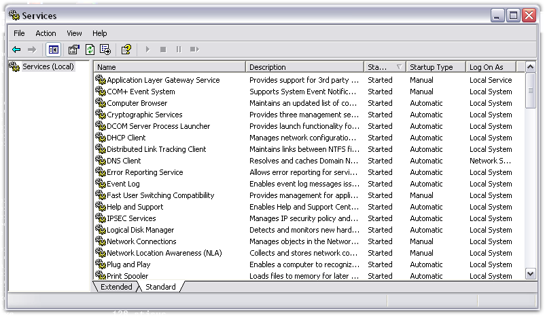Open the Action menu

click(46, 33)
